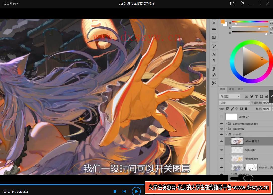Image resolution: width=273 pixels, height=195 pixels.
Task: Select Layer 27 thumbnail
Action: 231,117
